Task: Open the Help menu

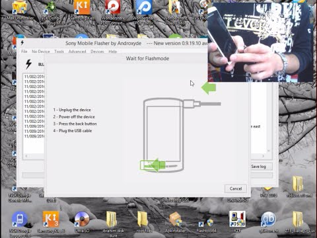Action: (112, 52)
